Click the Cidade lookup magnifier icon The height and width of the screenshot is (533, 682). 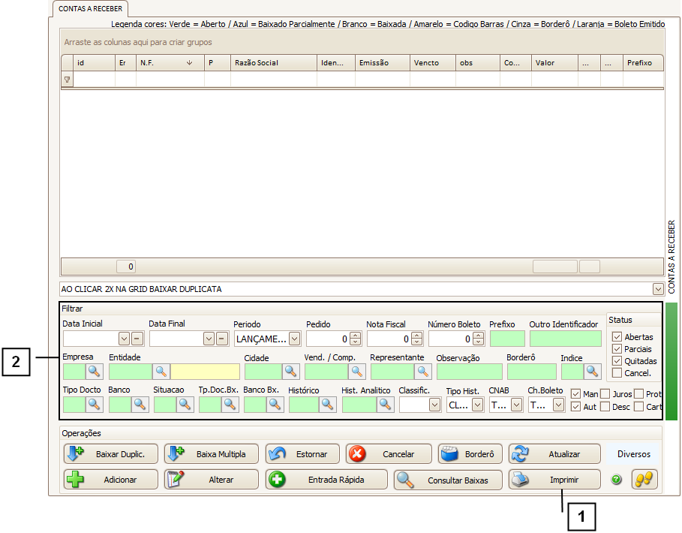tap(290, 371)
